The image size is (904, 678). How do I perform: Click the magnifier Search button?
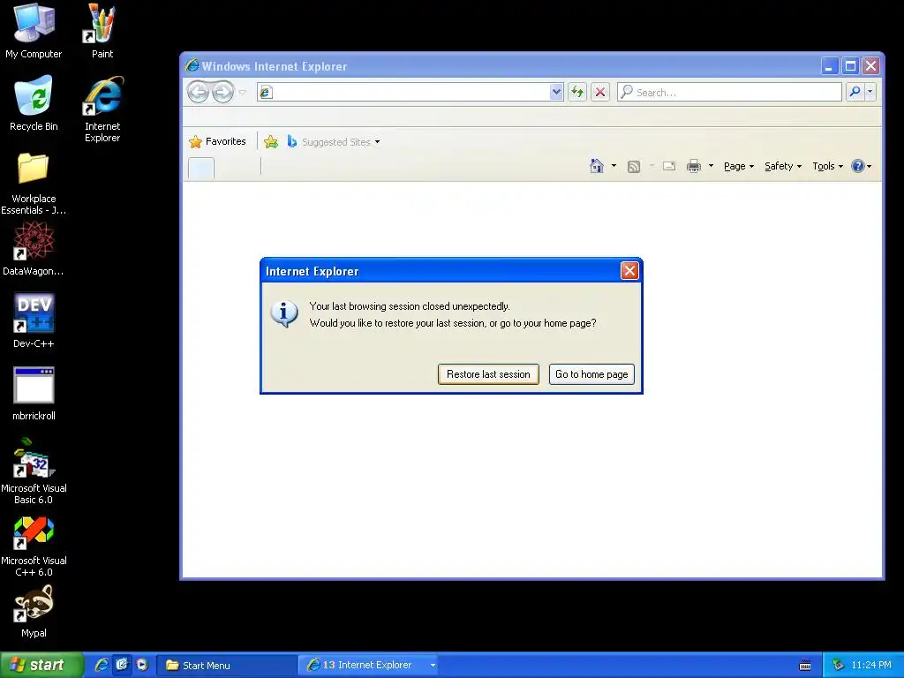coord(855,92)
